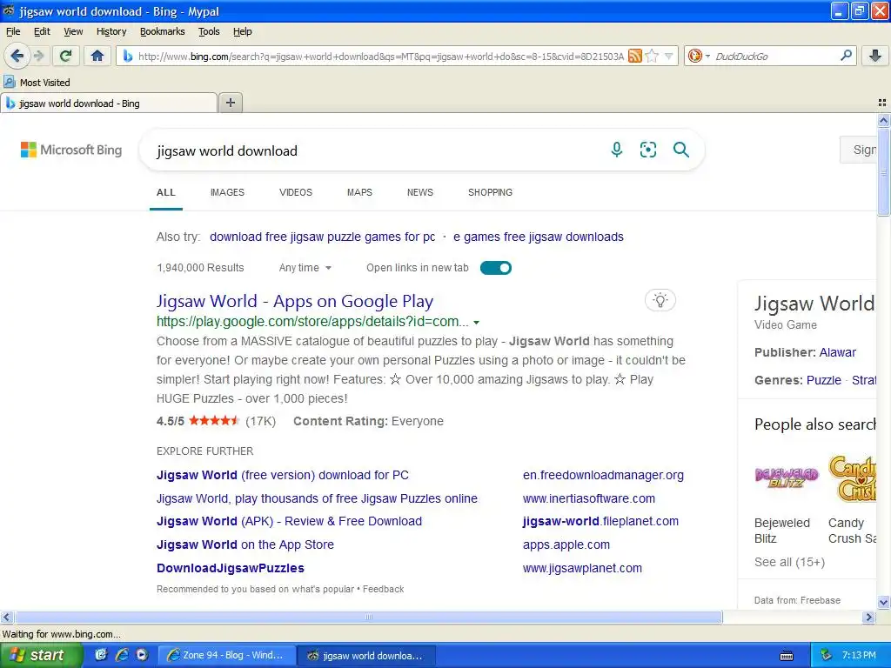The width and height of the screenshot is (891, 668).
Task: Click the Feedback link under recommendations
Action: (383, 589)
